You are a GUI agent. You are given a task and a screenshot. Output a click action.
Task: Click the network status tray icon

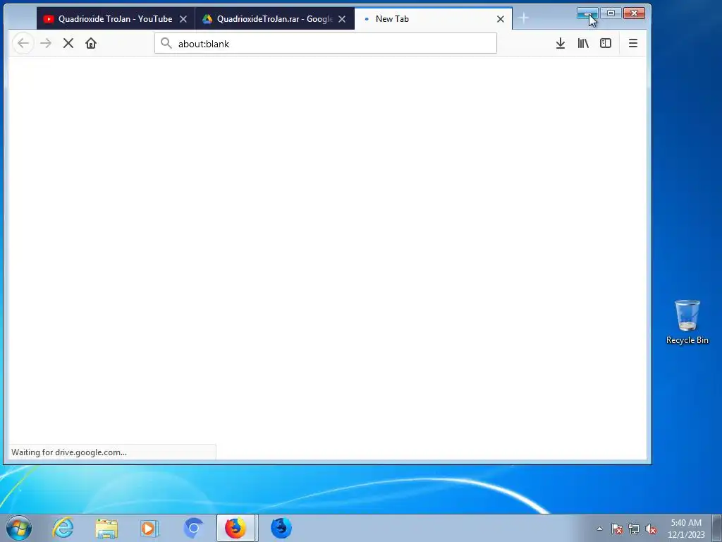634,529
